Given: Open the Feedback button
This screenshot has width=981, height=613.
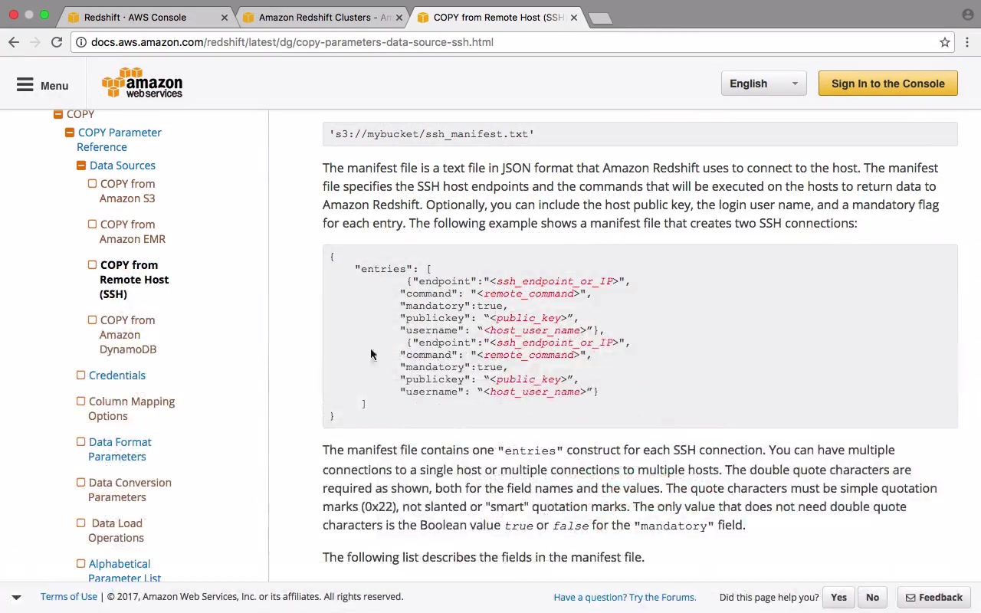Looking at the screenshot, I should coord(933,598).
